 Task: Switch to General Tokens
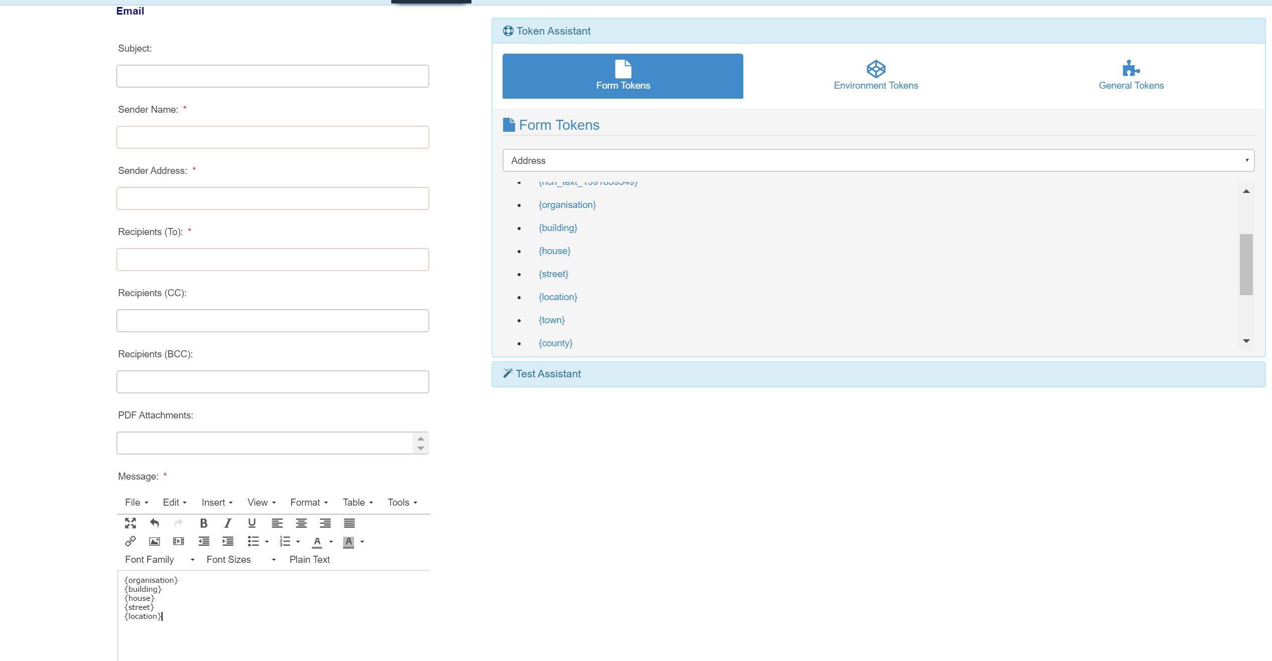[1131, 76]
